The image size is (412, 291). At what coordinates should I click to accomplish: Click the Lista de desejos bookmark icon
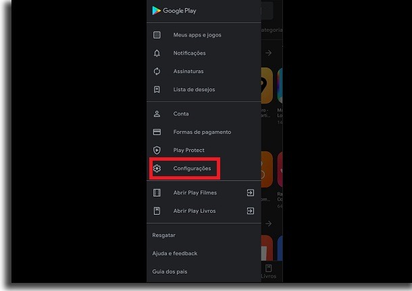point(157,90)
